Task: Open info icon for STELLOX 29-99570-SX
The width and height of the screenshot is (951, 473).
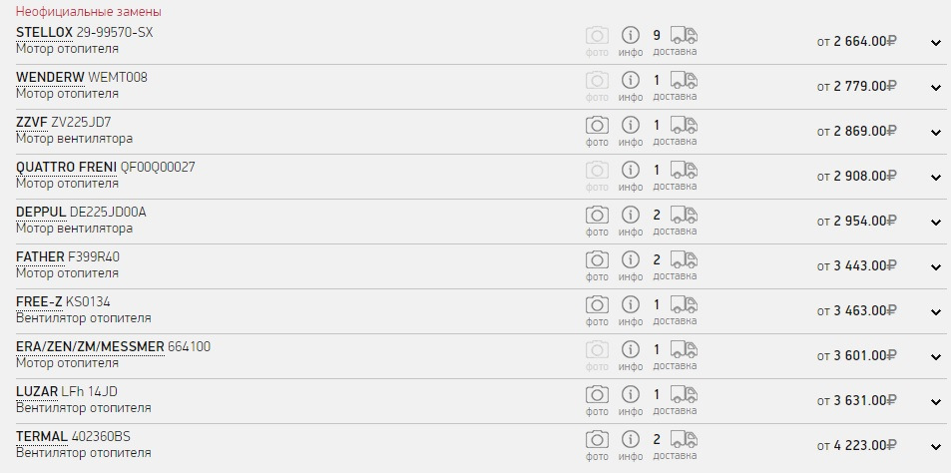Action: (631, 36)
